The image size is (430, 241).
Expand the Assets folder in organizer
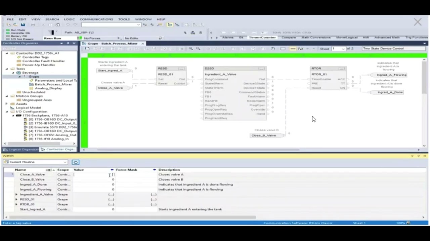point(7,104)
